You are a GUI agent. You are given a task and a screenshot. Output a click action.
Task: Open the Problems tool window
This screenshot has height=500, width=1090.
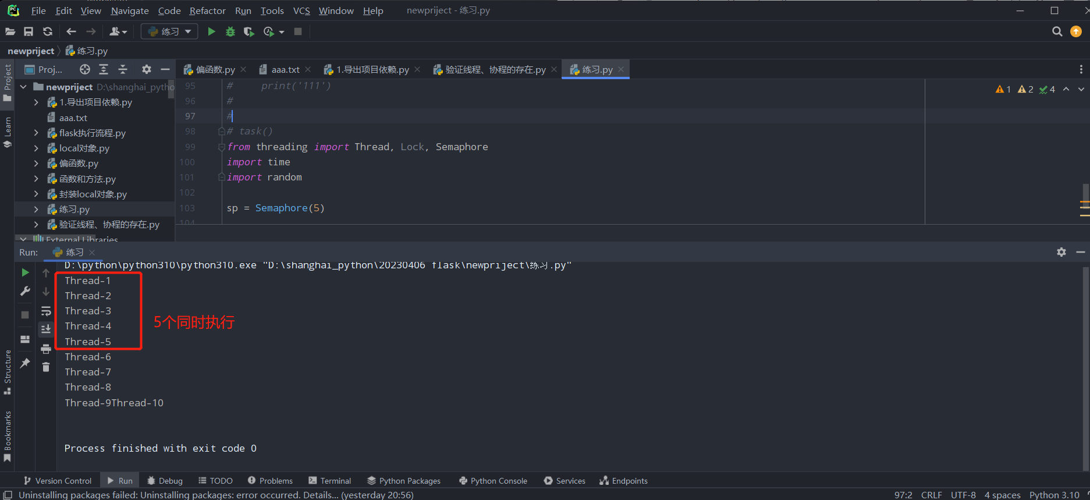point(270,481)
